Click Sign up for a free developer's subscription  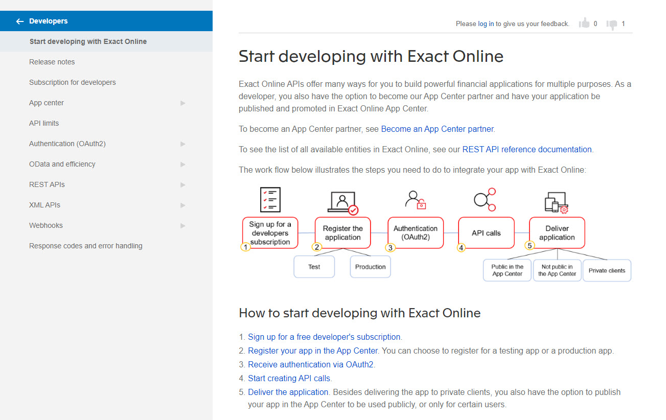(x=324, y=337)
